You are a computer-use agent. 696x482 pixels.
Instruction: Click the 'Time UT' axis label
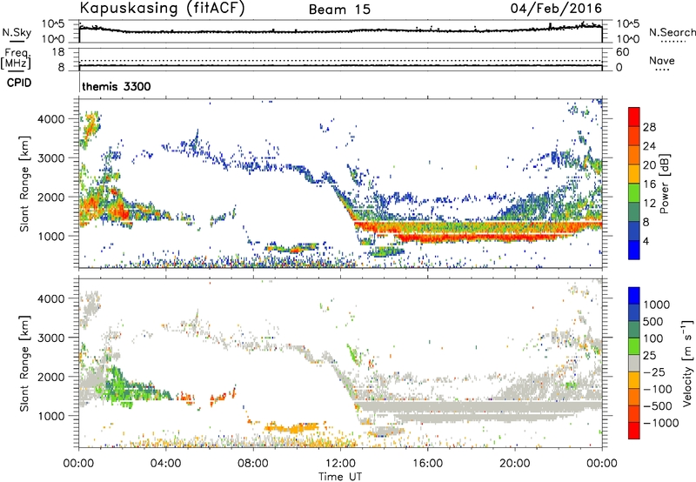[340, 477]
